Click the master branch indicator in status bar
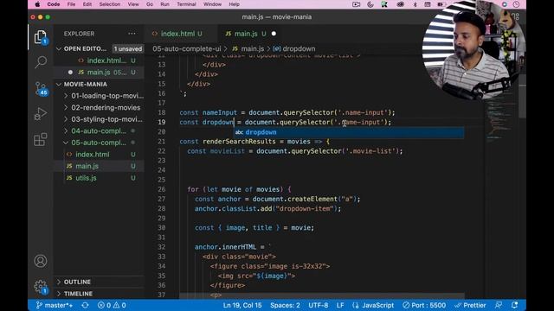Image resolution: width=554 pixels, height=311 pixels. click(x=55, y=305)
